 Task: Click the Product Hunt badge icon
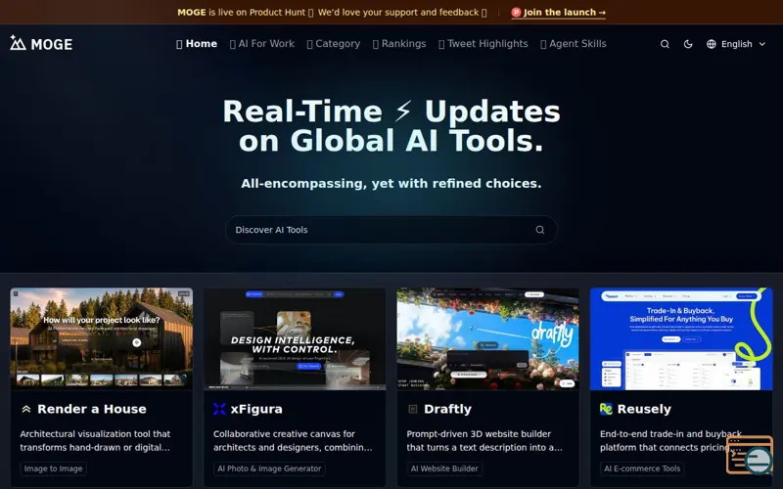[516, 13]
